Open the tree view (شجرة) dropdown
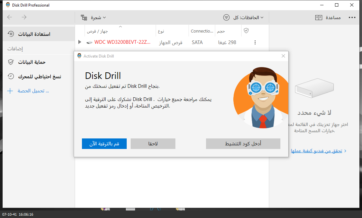Screen dimensions: 362x218 [98, 17]
